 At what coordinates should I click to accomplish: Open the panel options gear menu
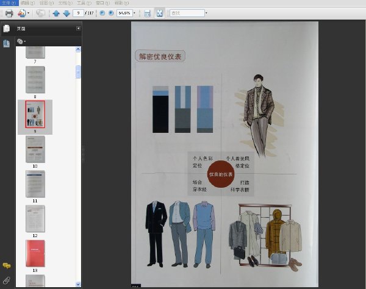(x=21, y=41)
